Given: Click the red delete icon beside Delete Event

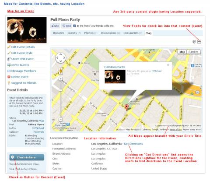Looking at the screenshot, I should (x=9, y=77).
